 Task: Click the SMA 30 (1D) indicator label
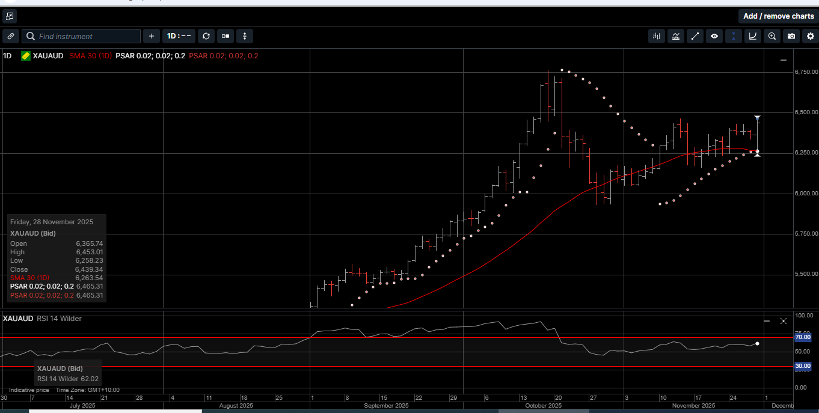tap(90, 55)
